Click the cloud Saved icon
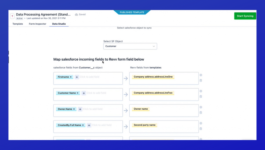 click(76, 15)
